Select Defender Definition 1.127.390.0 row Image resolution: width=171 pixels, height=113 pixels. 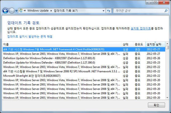click(x=84, y=62)
